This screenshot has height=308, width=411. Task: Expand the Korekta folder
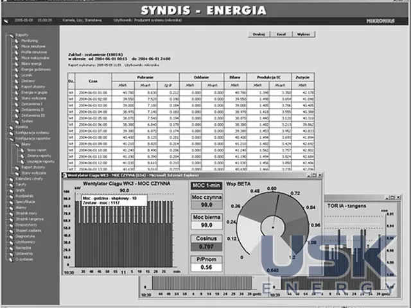click(x=11, y=128)
